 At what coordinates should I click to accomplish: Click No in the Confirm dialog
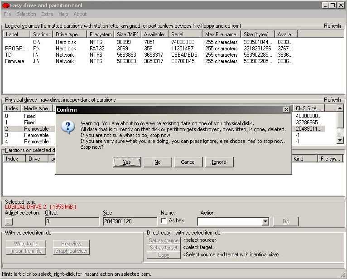click(157, 162)
